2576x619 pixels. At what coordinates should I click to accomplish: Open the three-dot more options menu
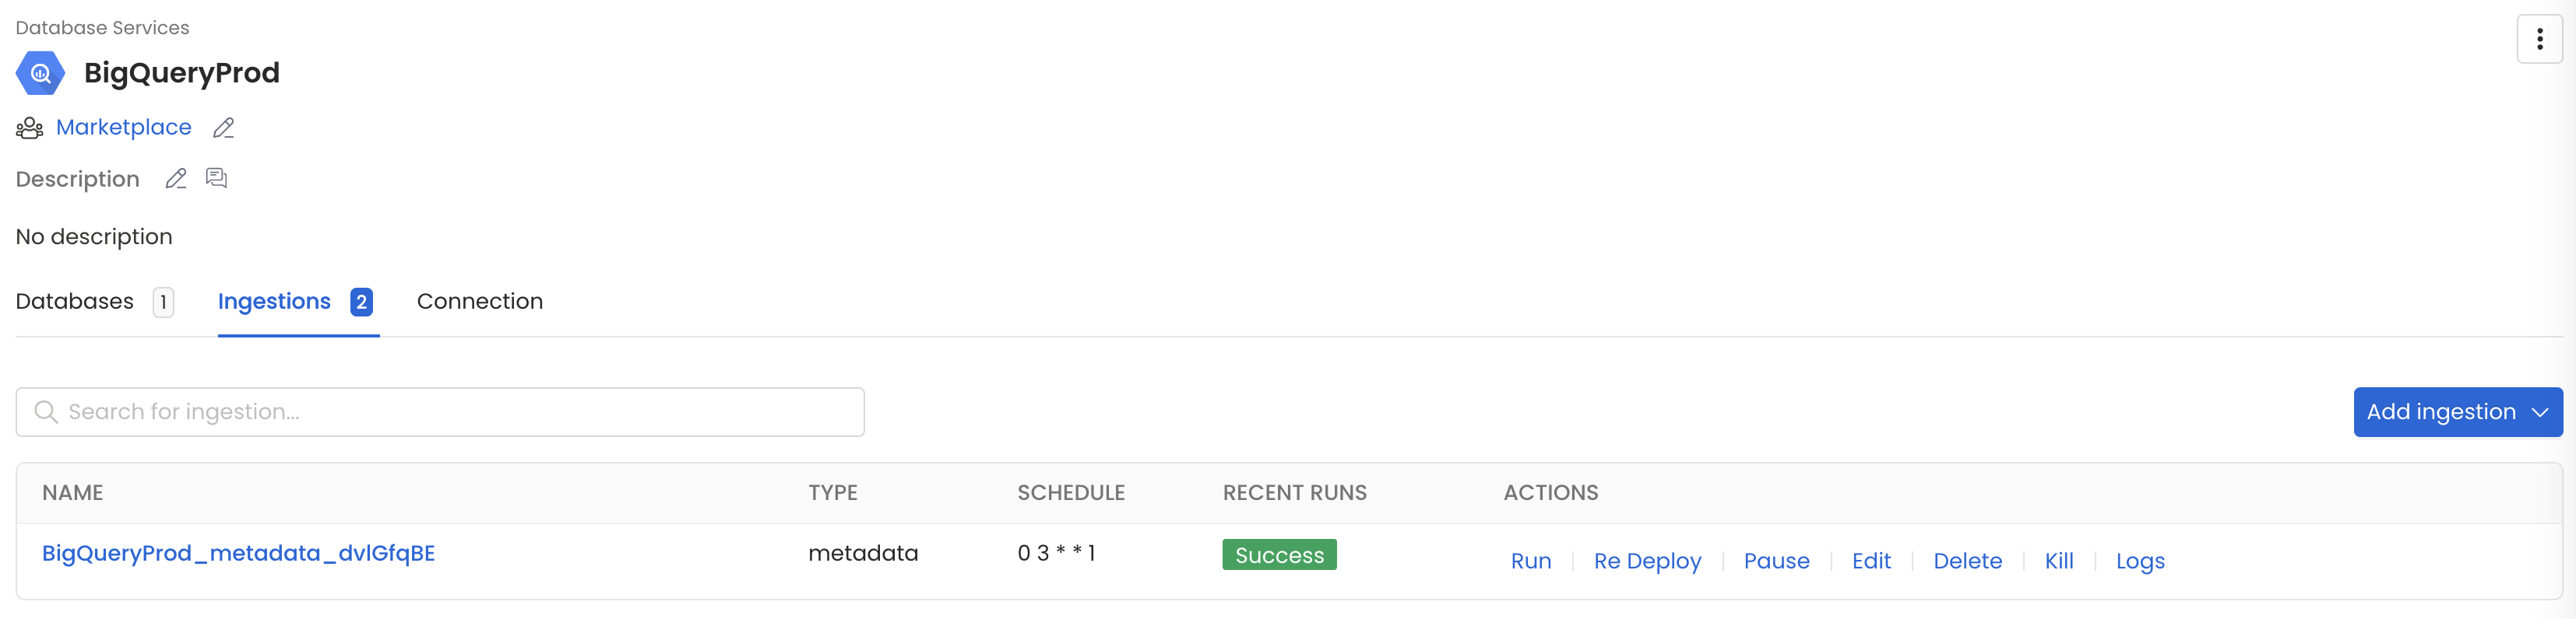(2539, 40)
